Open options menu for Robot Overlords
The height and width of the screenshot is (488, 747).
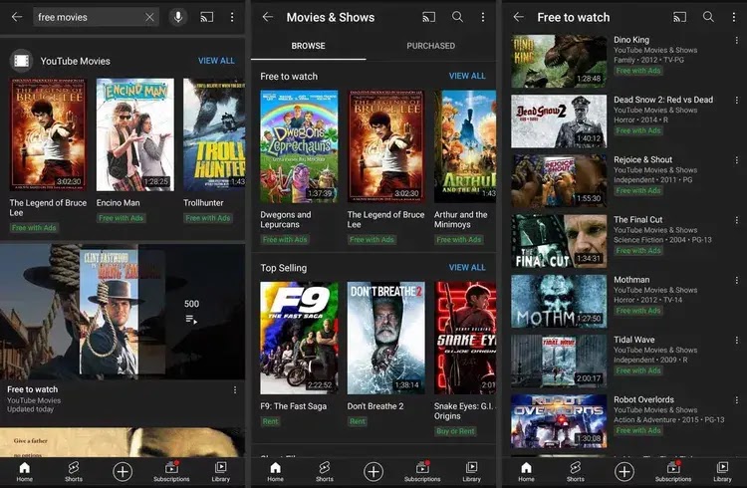736,400
